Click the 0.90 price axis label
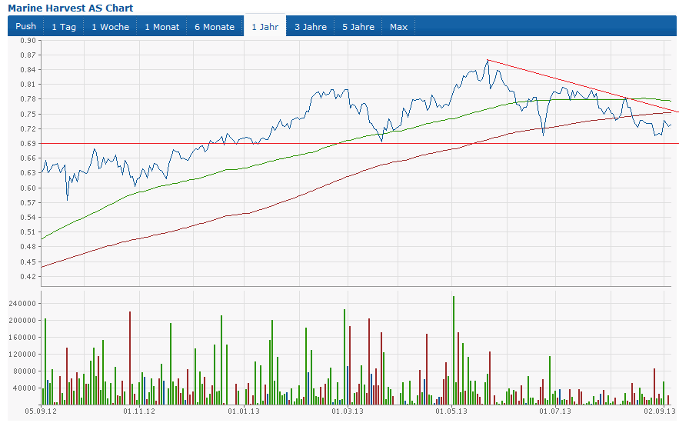The image size is (679, 423). (28, 40)
